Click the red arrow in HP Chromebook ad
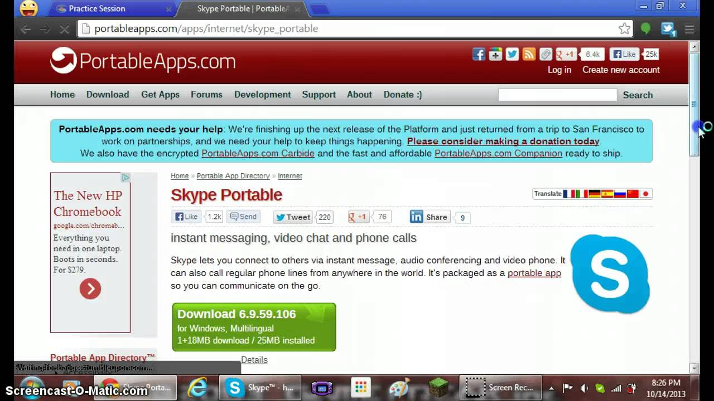Screen dimensions: 714x401 pos(90,288)
